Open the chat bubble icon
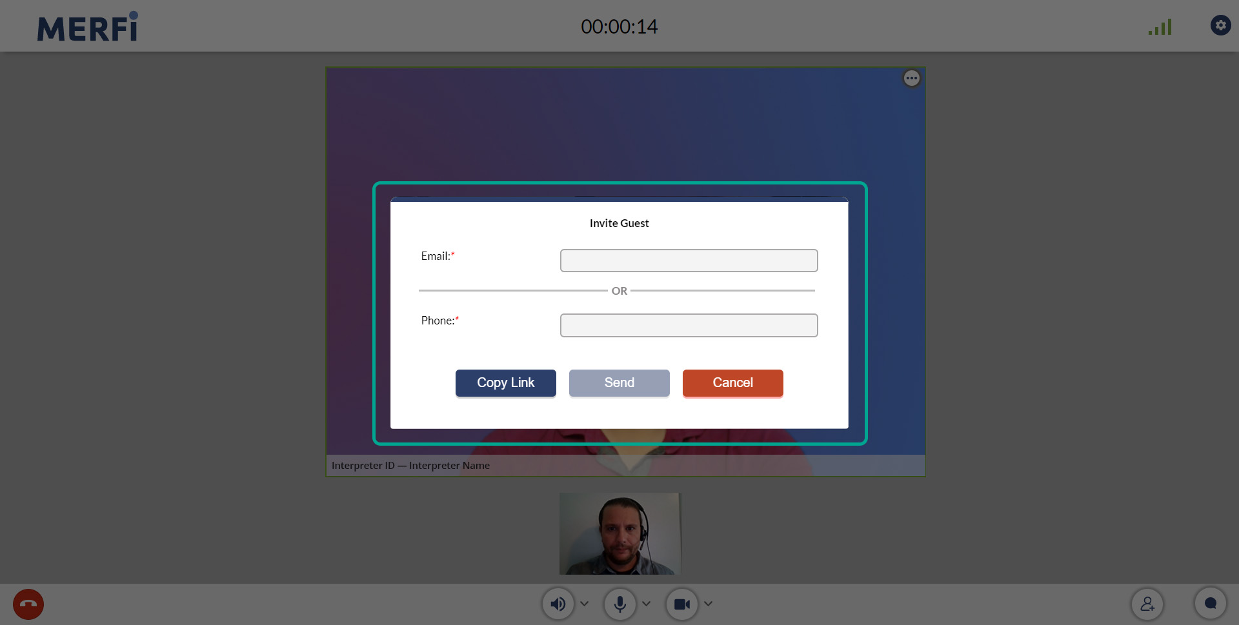 tap(1211, 604)
